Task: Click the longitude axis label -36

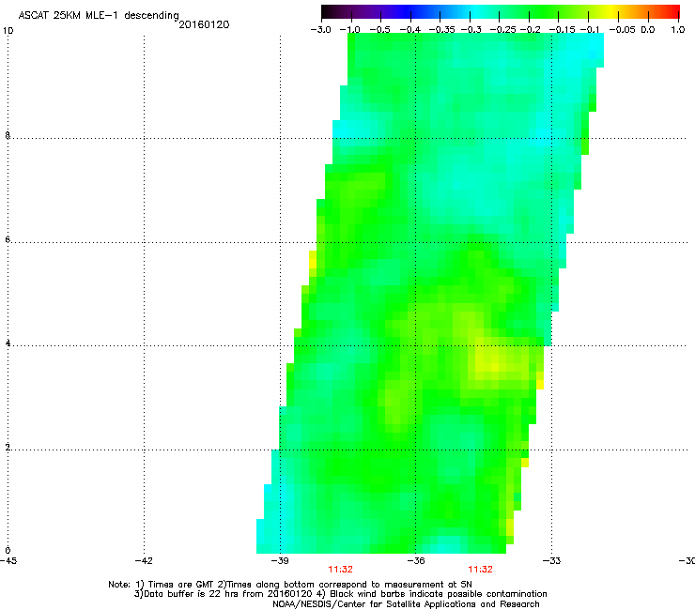Action: tap(416, 561)
